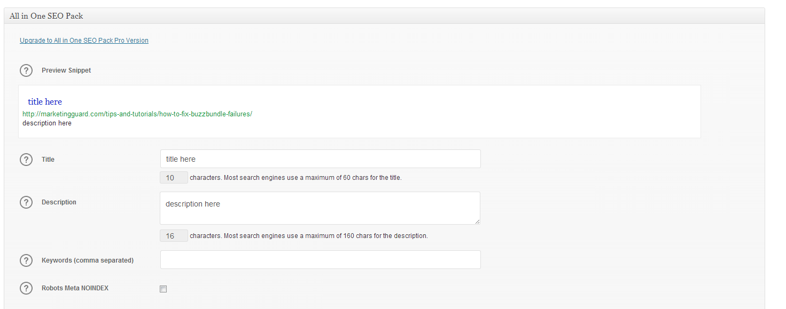Open help for Robots Meta NOINDEX
The width and height of the screenshot is (786, 309).
26,288
